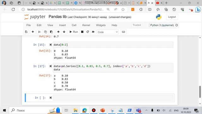Screen dimensions: 202x114
Task: Click the browser address bar URL
Action: 65,9
